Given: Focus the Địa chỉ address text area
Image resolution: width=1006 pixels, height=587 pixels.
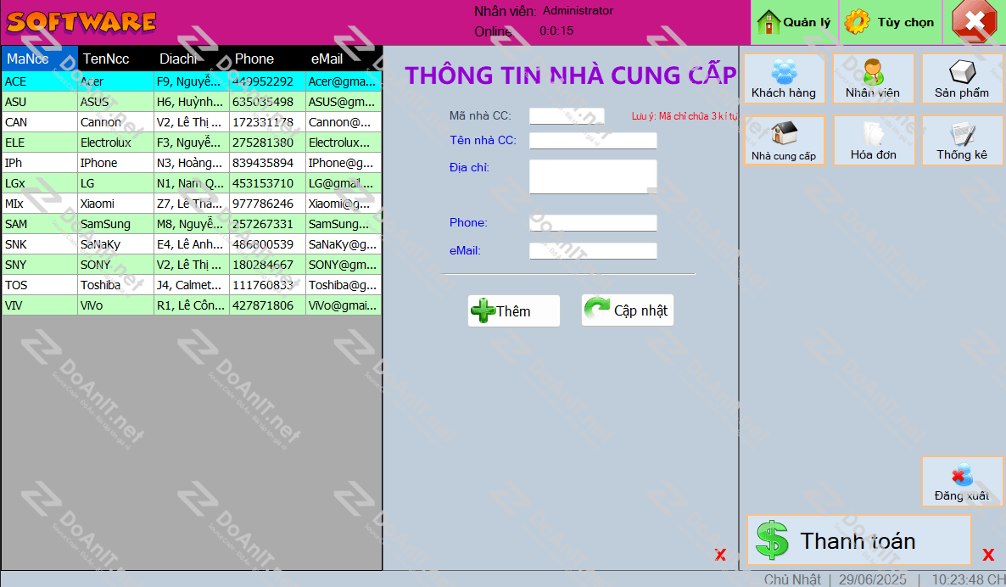Looking at the screenshot, I should (x=593, y=176).
